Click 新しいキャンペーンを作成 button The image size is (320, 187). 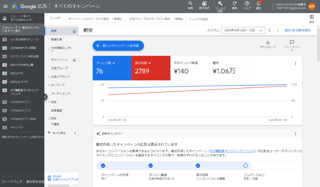pos(118,46)
